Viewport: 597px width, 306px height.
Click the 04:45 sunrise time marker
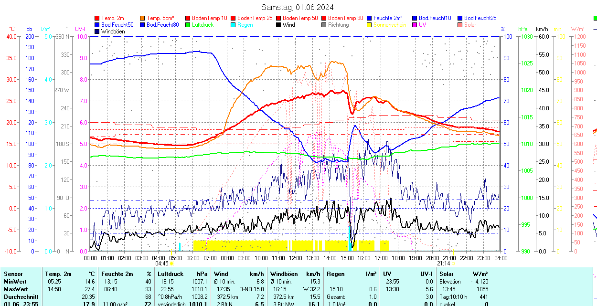162,263
